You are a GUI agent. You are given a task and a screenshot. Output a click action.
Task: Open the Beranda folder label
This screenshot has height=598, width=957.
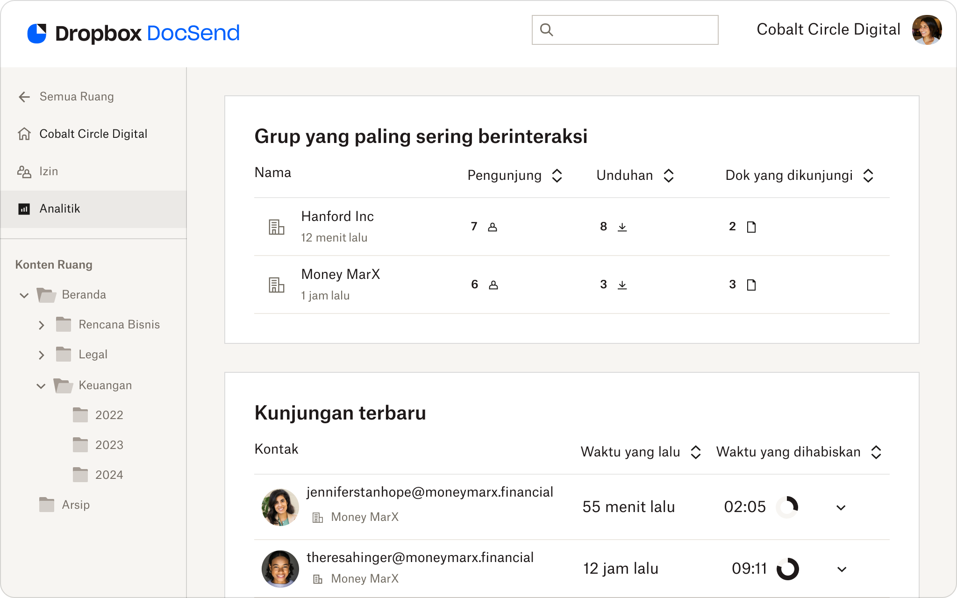point(84,295)
